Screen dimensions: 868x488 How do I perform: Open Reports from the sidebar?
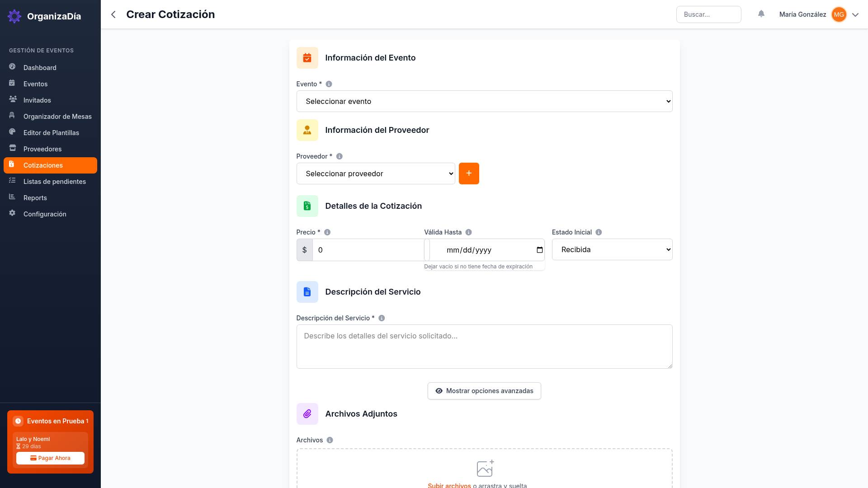(x=35, y=197)
